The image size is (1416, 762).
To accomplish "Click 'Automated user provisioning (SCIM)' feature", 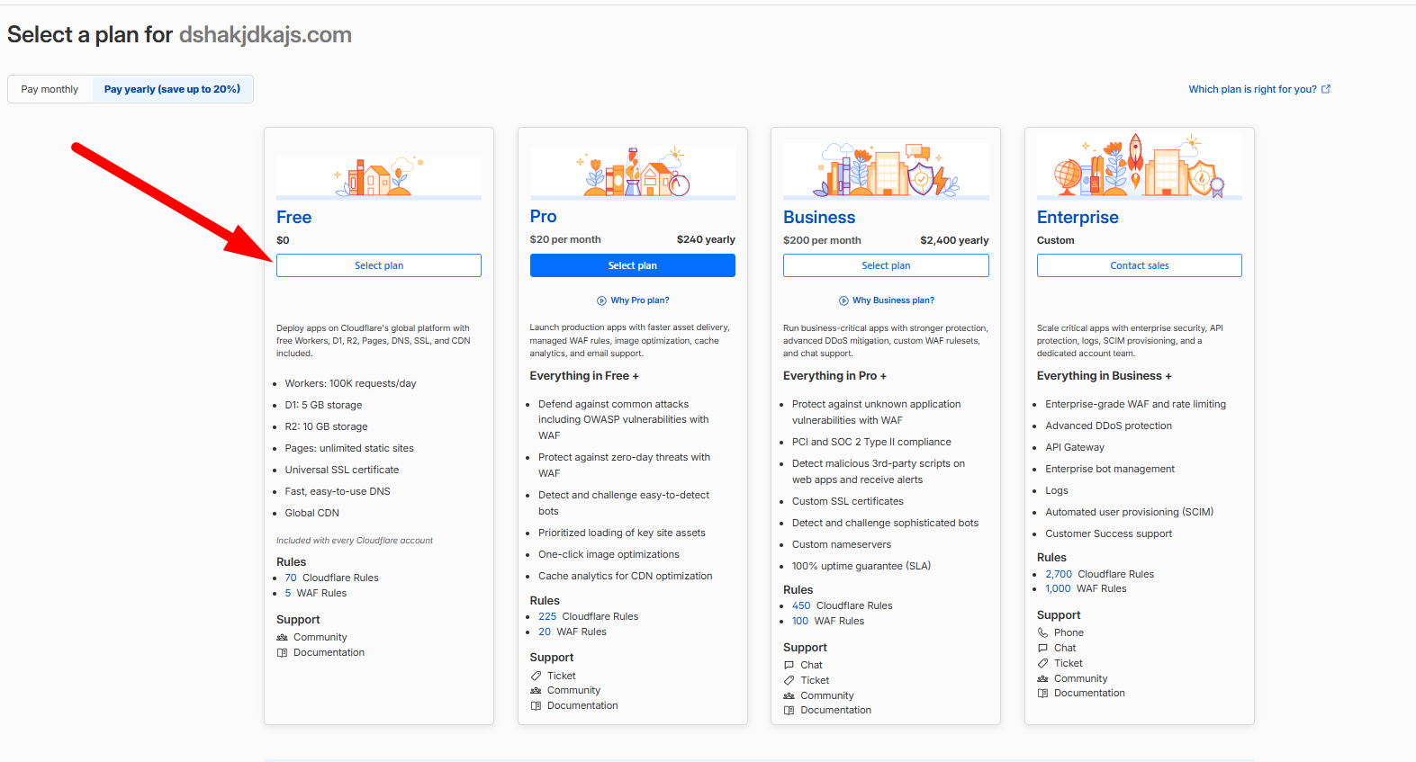I will 1130,513.
